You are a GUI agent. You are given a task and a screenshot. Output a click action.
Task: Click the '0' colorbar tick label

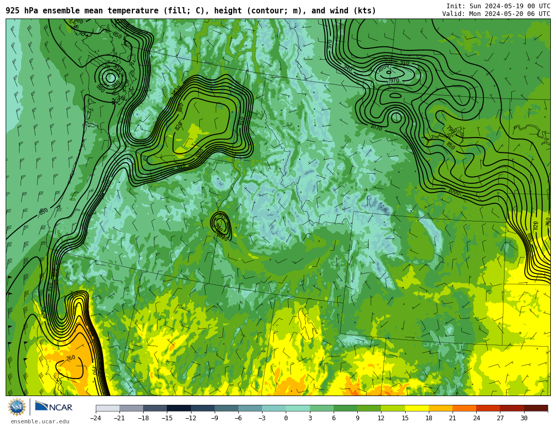click(x=286, y=418)
